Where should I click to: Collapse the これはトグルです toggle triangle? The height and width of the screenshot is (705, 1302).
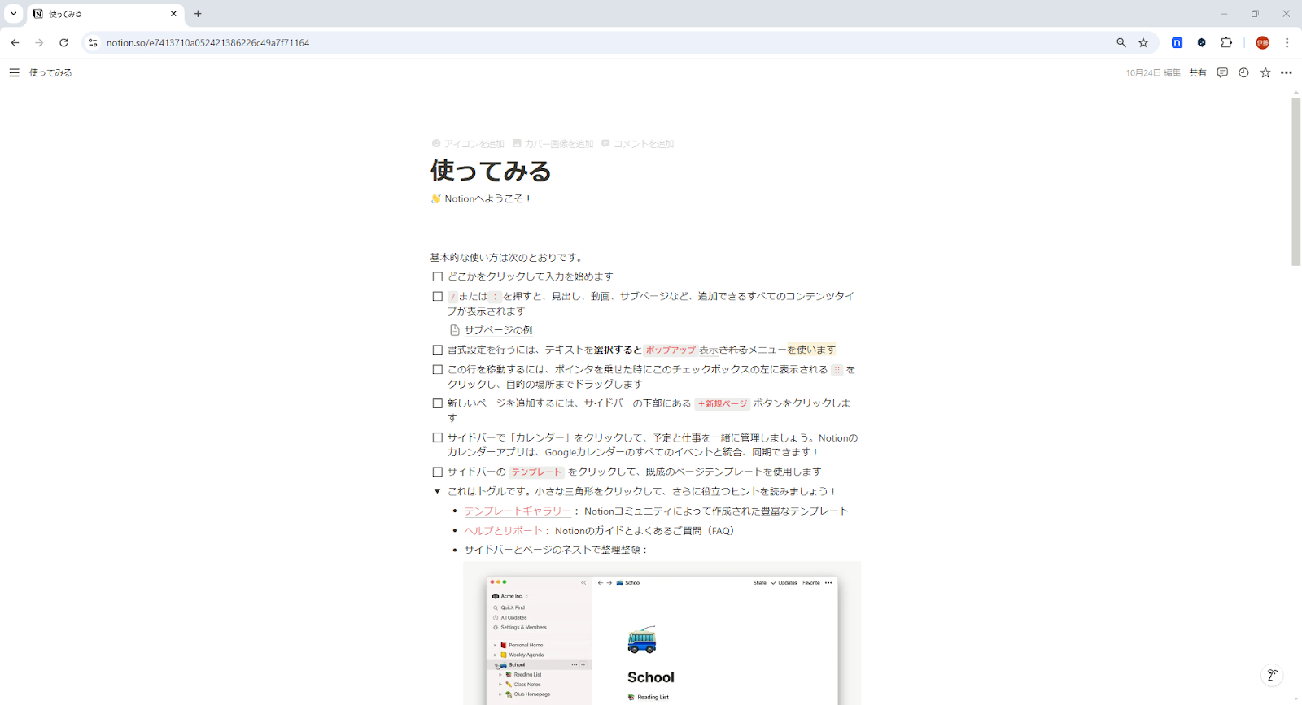(438, 491)
